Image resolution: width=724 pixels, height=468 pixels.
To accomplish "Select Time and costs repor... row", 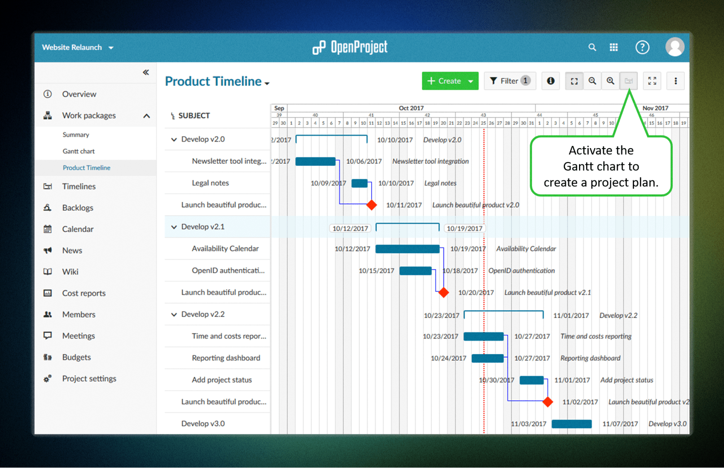I will 218,336.
